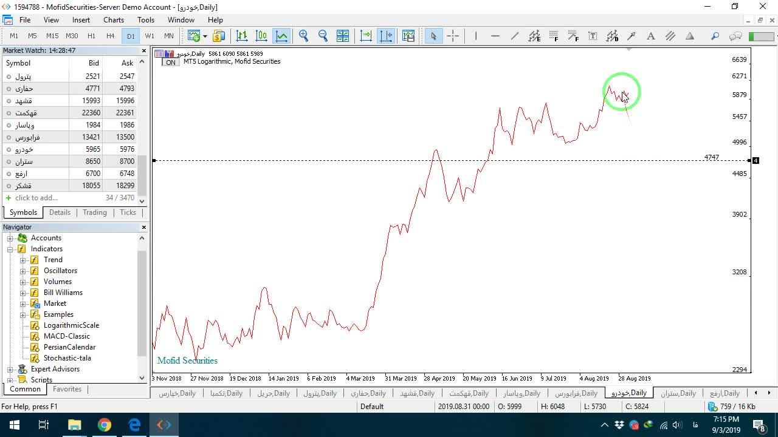Expand the Trend indicators folder

coord(23,260)
